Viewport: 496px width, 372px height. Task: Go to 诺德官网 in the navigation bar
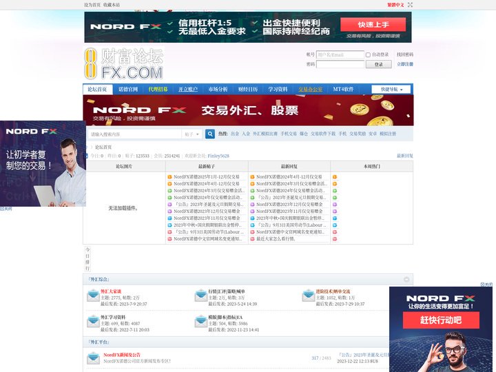pyautogui.click(x=128, y=89)
